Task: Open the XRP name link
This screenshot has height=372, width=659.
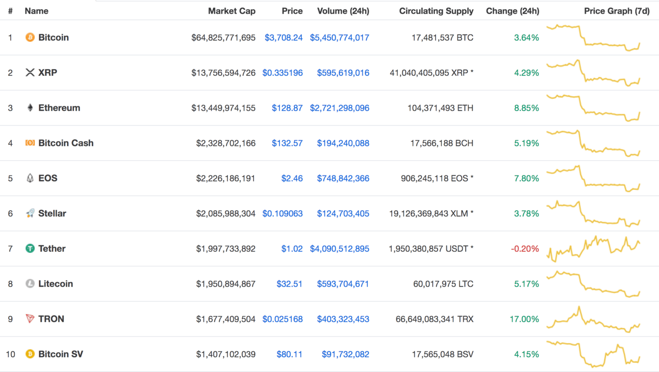Action: coord(47,73)
